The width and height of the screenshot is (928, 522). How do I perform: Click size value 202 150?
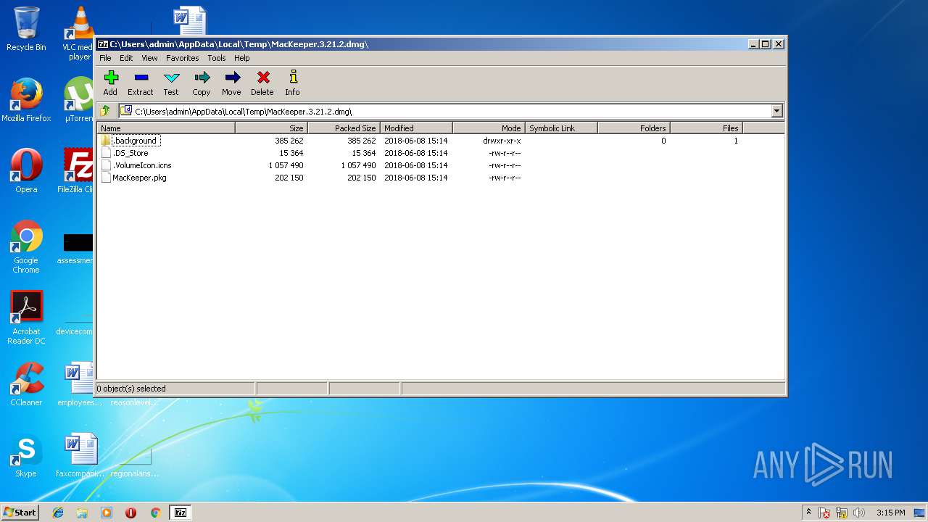289,178
